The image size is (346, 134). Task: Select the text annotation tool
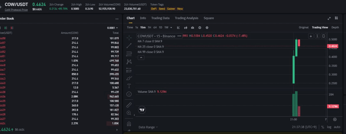129,86
